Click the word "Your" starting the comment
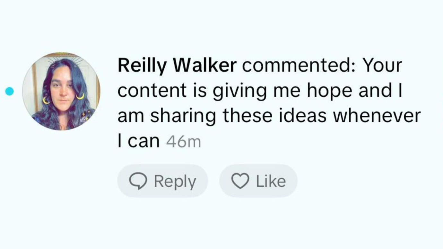443x249 pixels. (382, 65)
